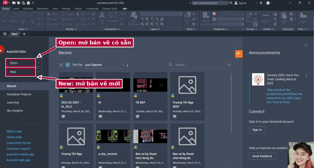Open the Online help link
The height and width of the screenshot is (168, 314).
[14, 137]
